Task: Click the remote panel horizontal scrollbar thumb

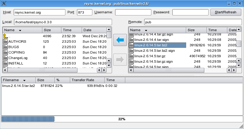Action: coord(169,70)
